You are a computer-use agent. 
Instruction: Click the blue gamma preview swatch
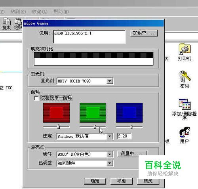pyautogui.click(x=129, y=113)
